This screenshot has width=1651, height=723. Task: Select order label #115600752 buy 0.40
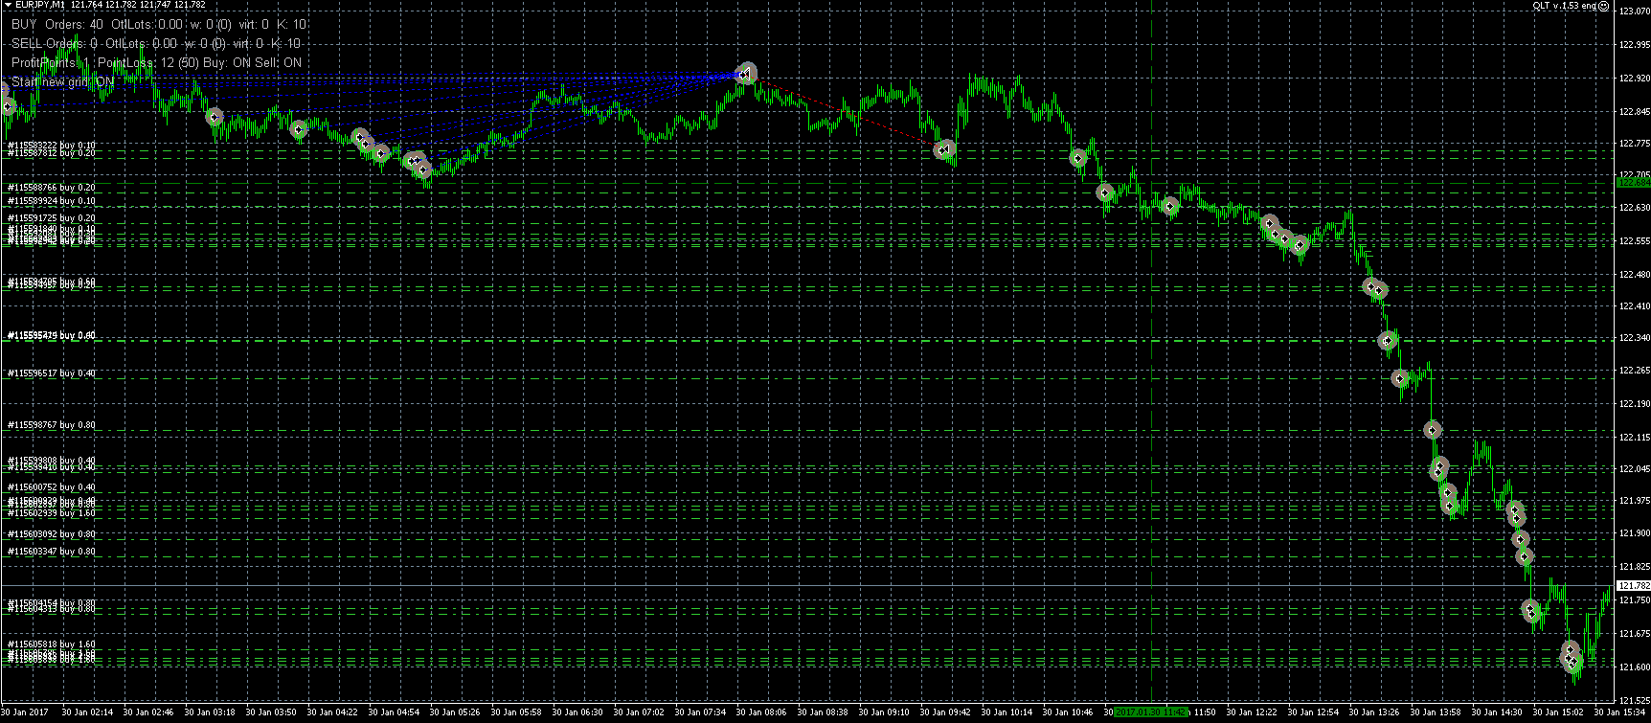[x=52, y=487]
